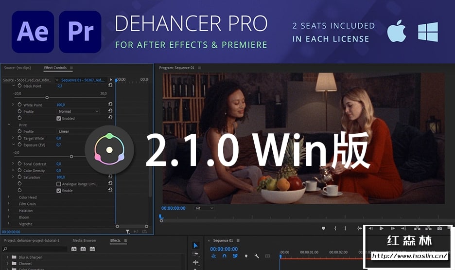Expand the Tonal Contrast parameter

pyautogui.click(x=13, y=163)
